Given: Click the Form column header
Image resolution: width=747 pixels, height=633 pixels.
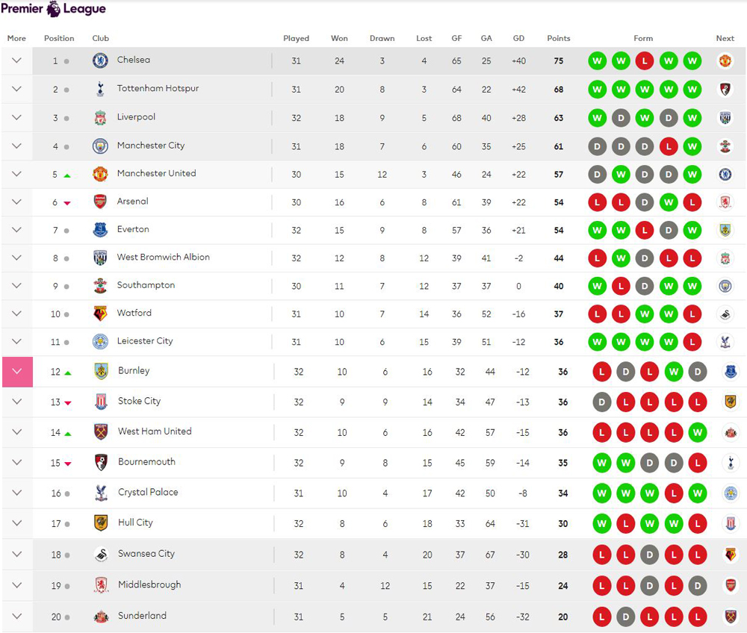Looking at the screenshot, I should point(643,38).
